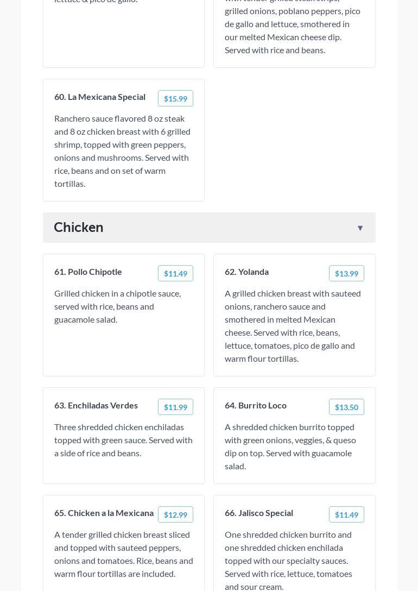
Task: Click the Pollo Chipotle description text
Action: coord(117,306)
